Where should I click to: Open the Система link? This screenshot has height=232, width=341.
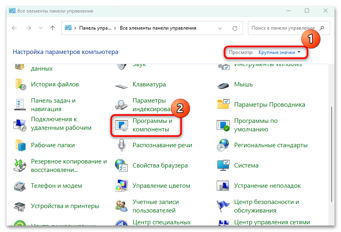point(246,165)
